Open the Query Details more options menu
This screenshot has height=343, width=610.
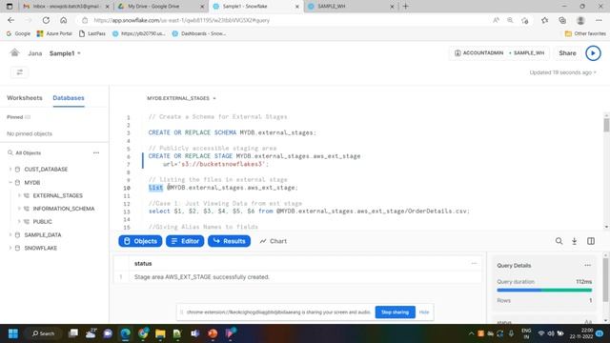click(587, 265)
